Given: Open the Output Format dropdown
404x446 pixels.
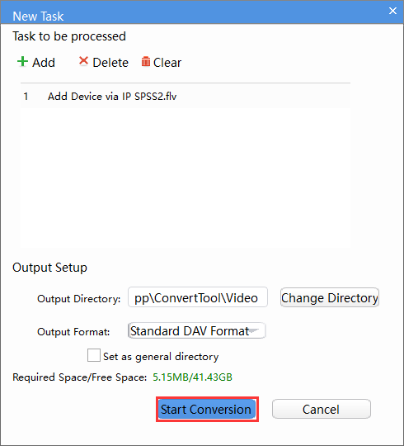Looking at the screenshot, I should pyautogui.click(x=197, y=330).
